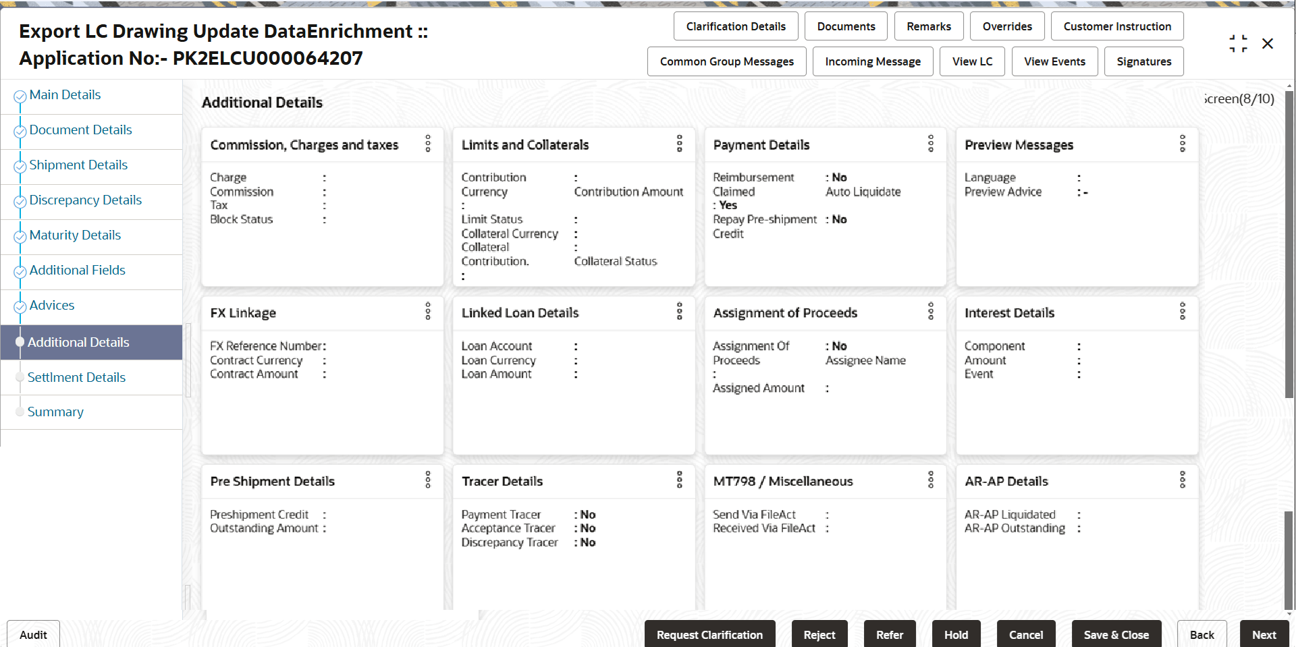Click the Hold button

956,634
